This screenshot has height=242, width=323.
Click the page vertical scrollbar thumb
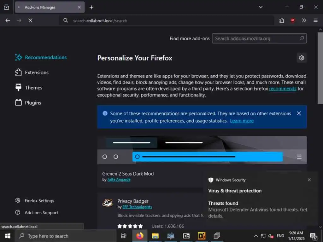point(320,68)
